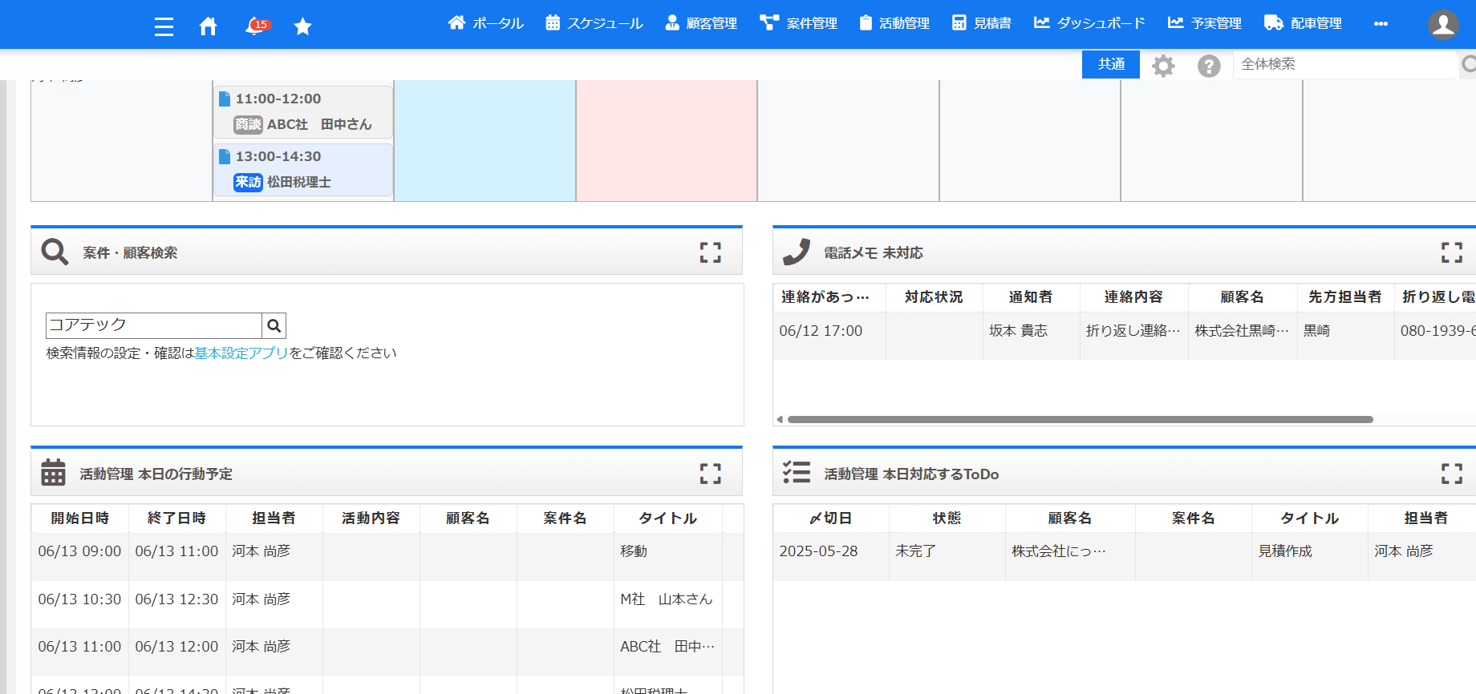Open 顧客管理 menu
This screenshot has height=694, width=1476.
point(701,23)
